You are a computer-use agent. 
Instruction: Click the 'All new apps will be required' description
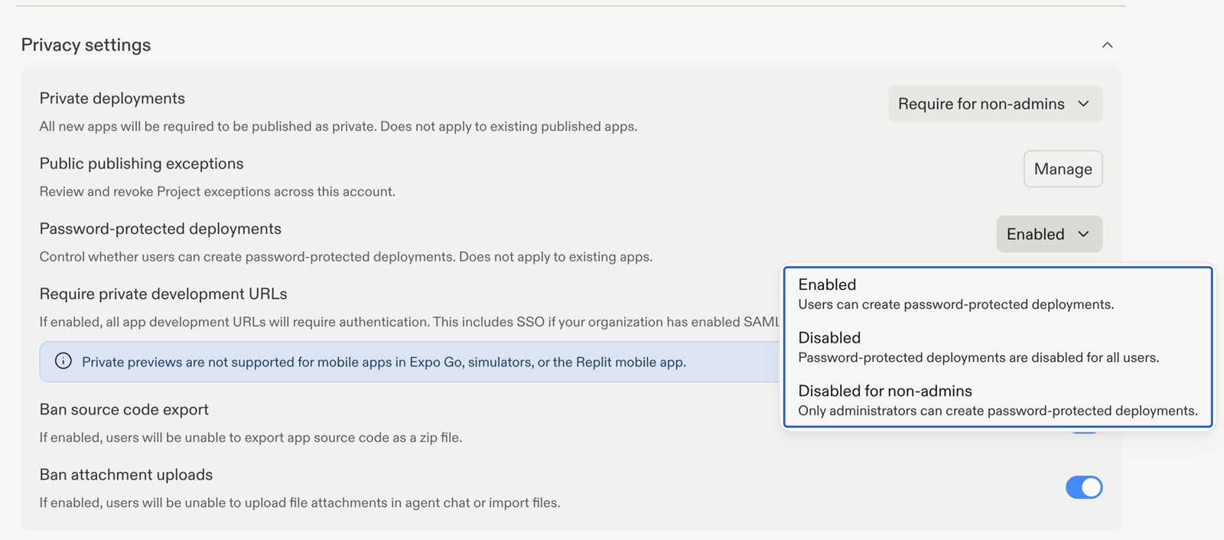point(338,126)
